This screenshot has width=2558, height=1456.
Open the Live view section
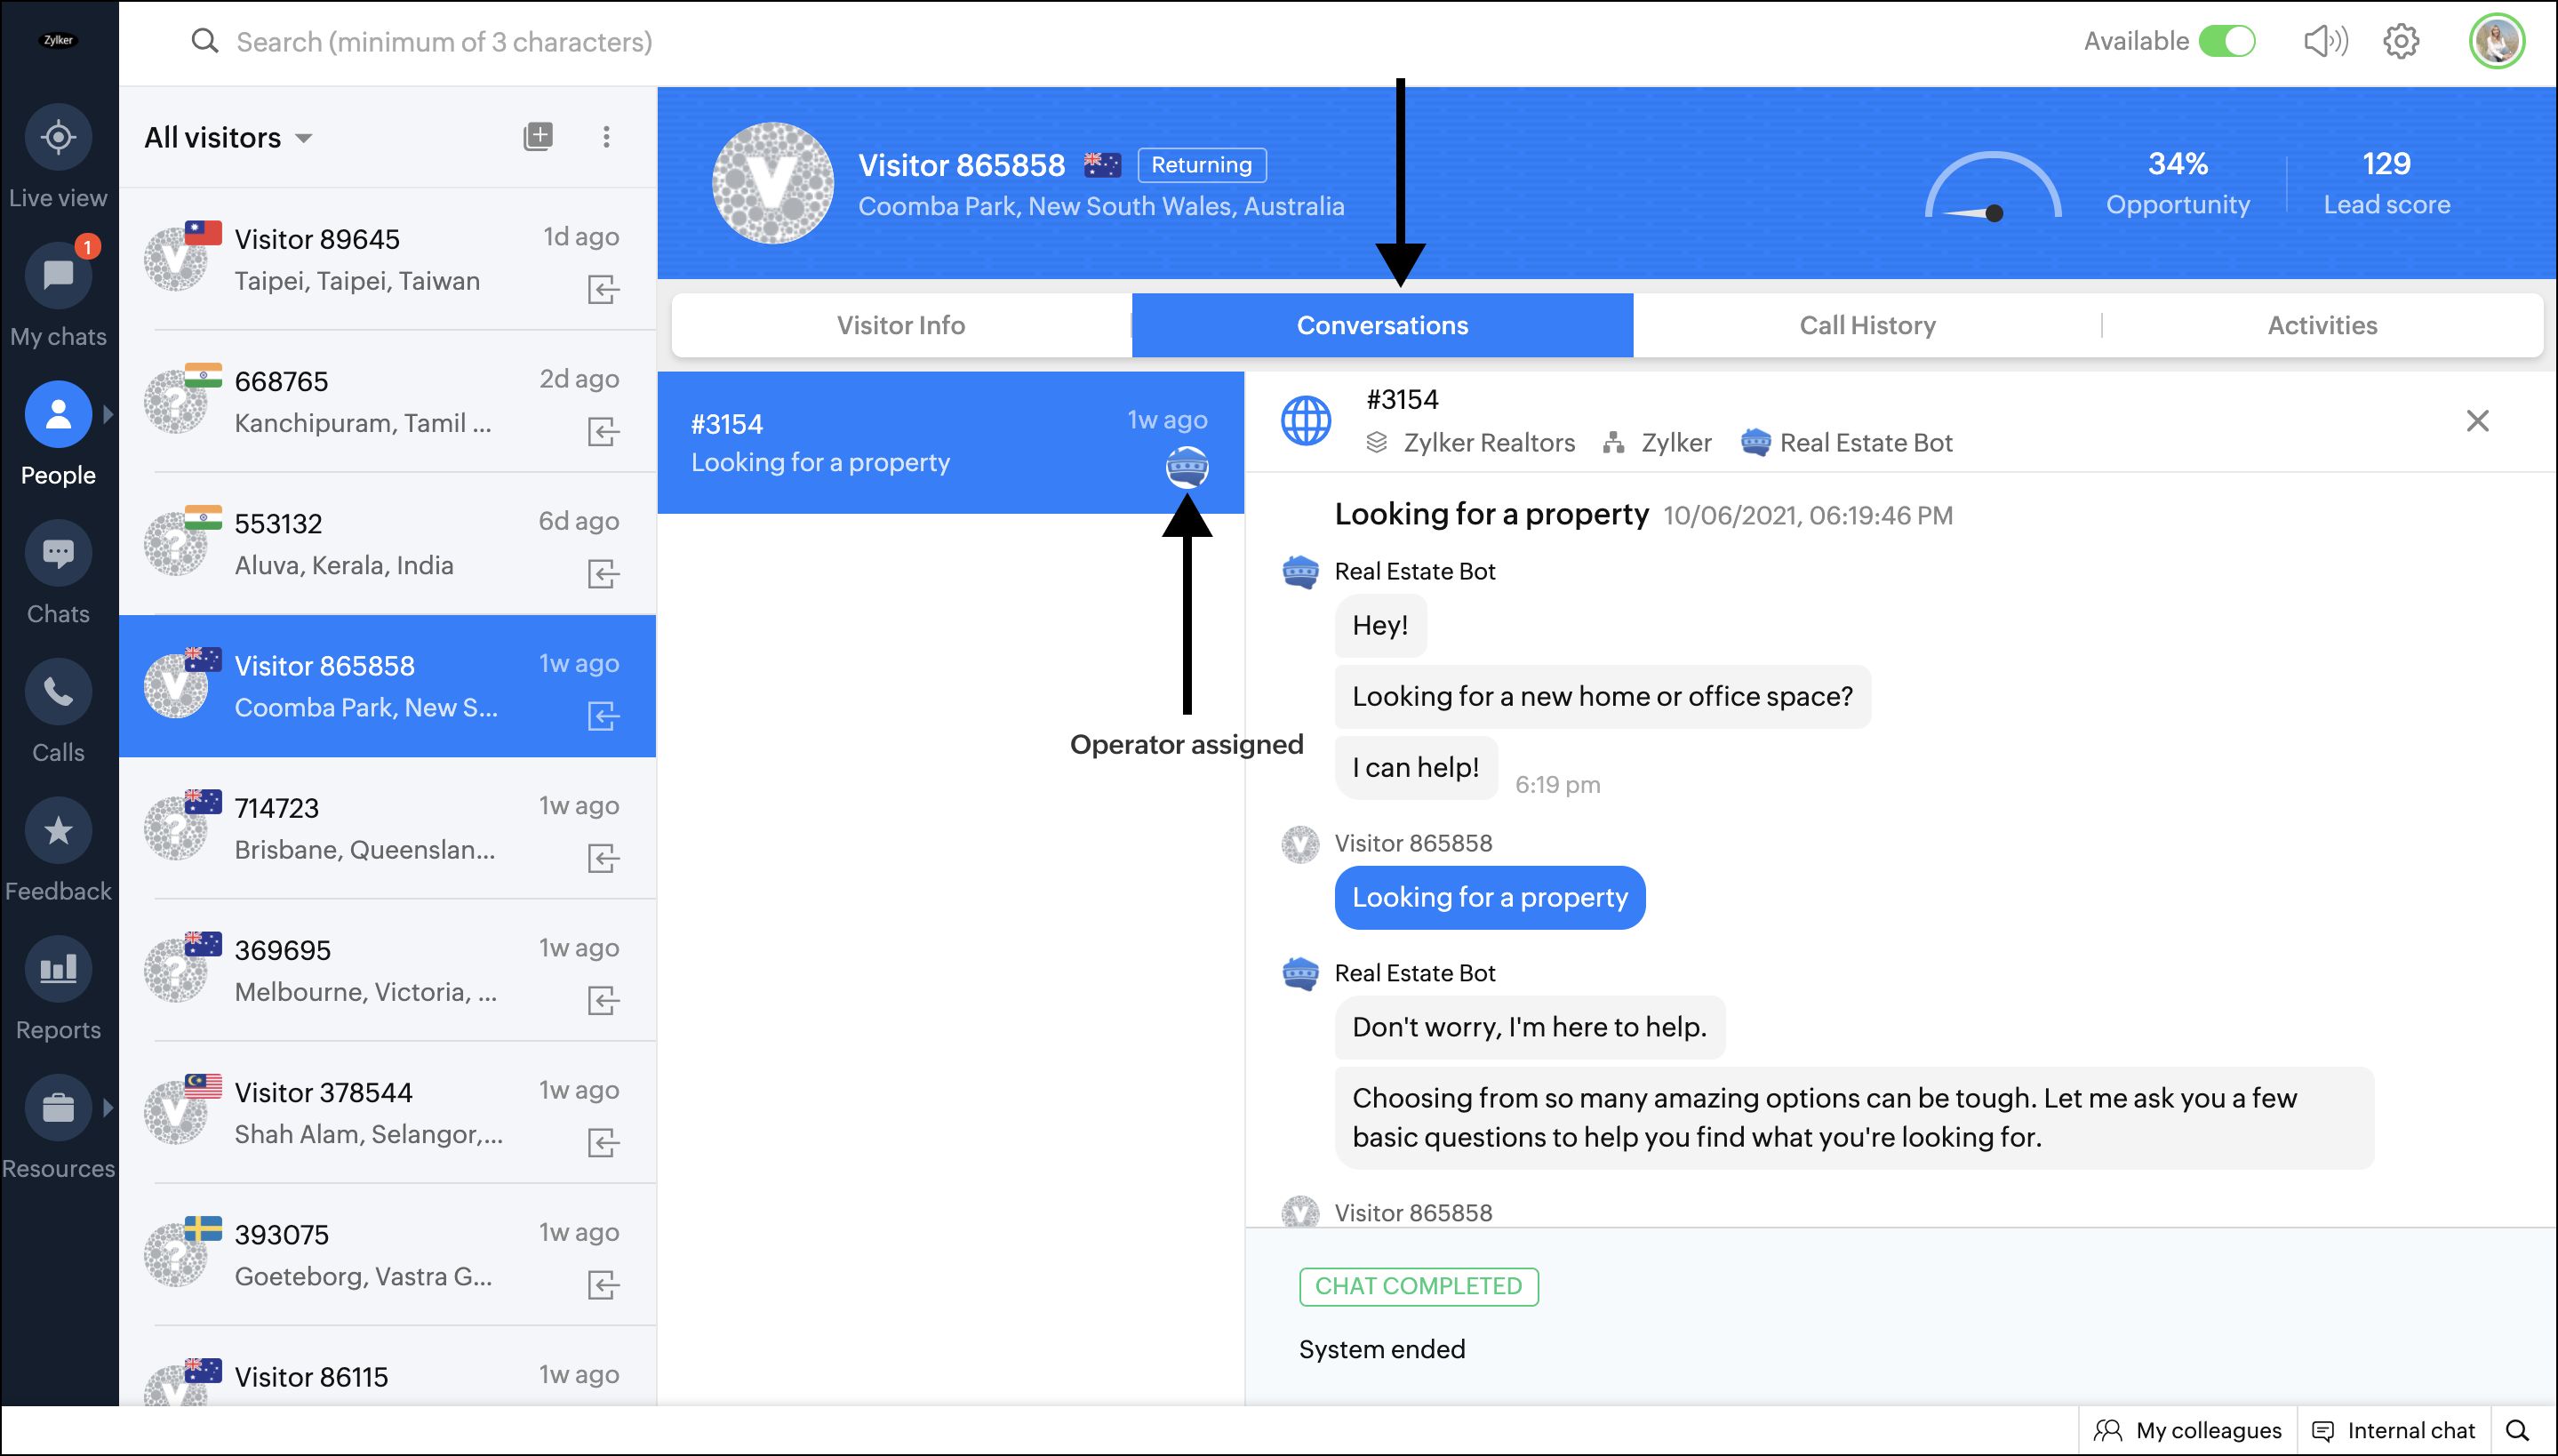click(58, 137)
